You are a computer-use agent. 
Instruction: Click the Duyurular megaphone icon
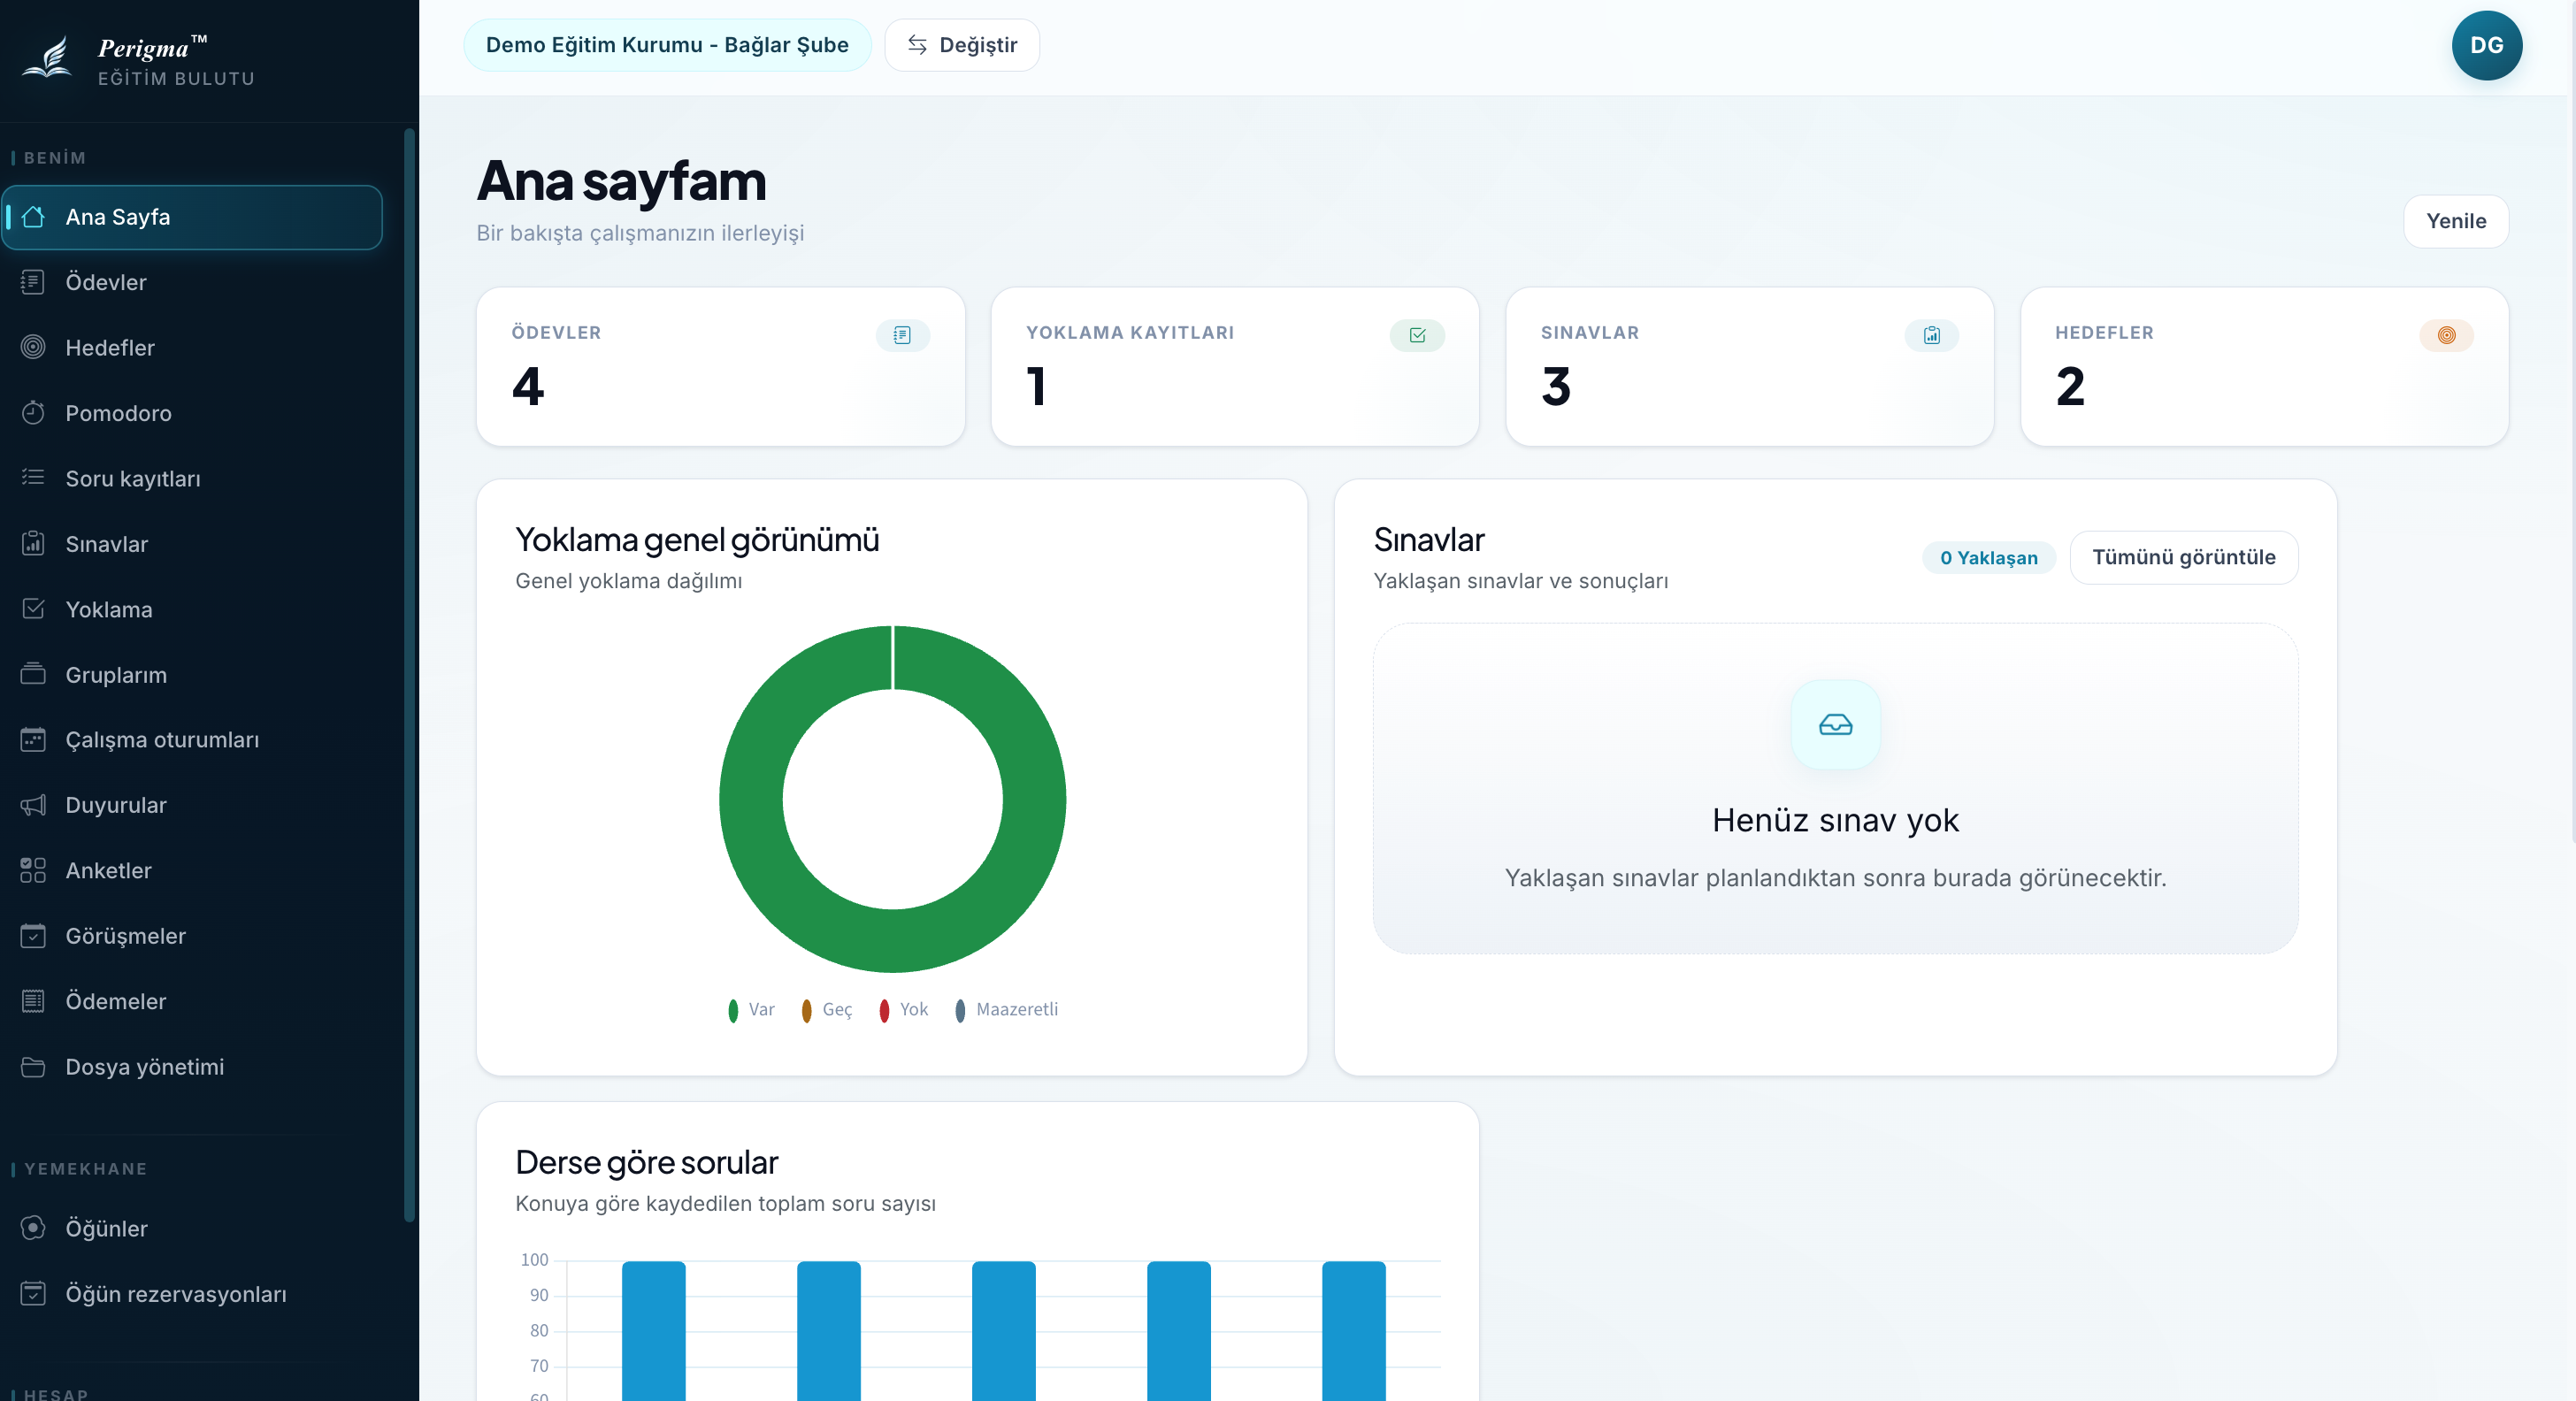pyautogui.click(x=33, y=805)
